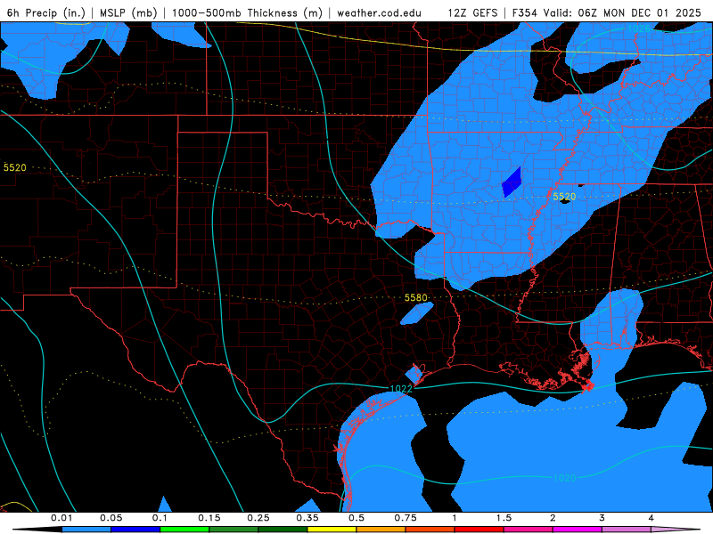Click the lavender 3–4 legend swatch

[627, 530]
